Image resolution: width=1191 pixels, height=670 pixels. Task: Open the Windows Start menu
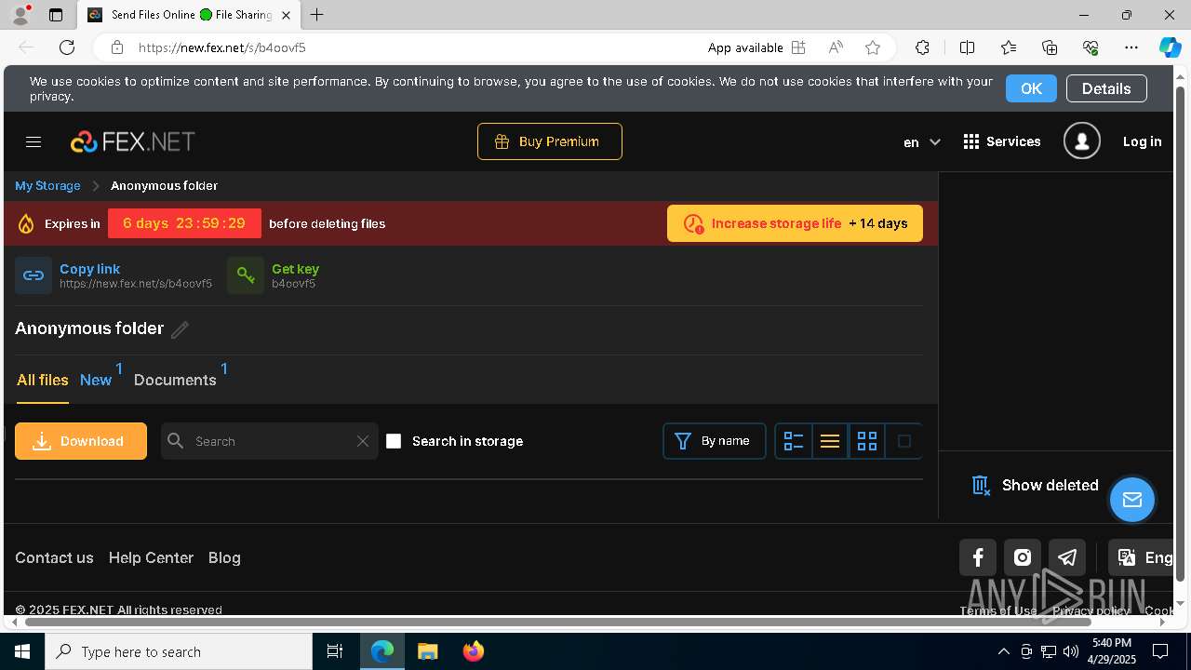(22, 651)
